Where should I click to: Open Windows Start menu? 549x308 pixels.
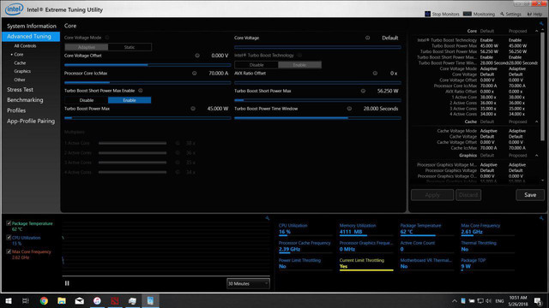9,300
